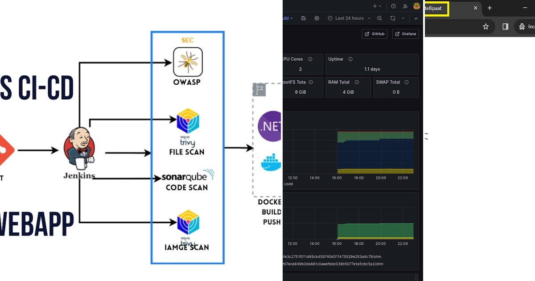Click the zoom out time range icon
The width and height of the screenshot is (535, 281).
[x=379, y=18]
